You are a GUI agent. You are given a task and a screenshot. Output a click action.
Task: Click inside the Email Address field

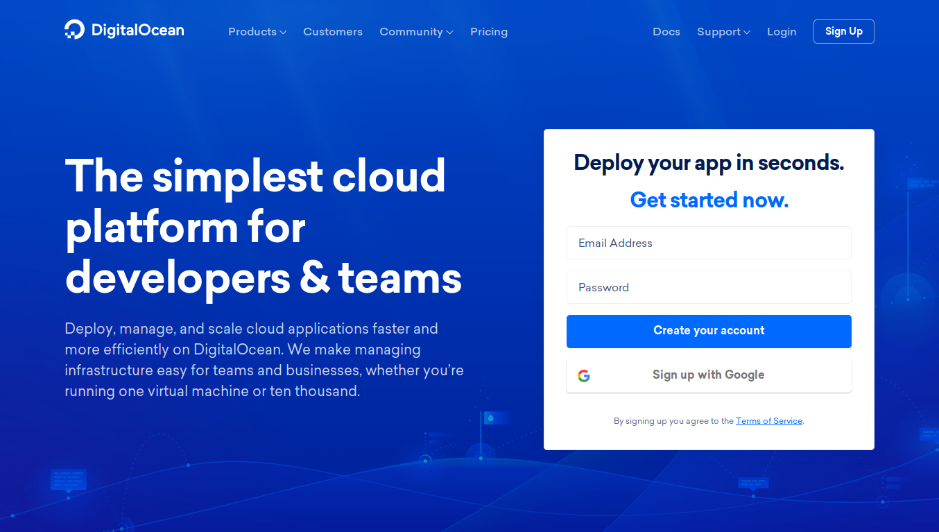pos(709,243)
